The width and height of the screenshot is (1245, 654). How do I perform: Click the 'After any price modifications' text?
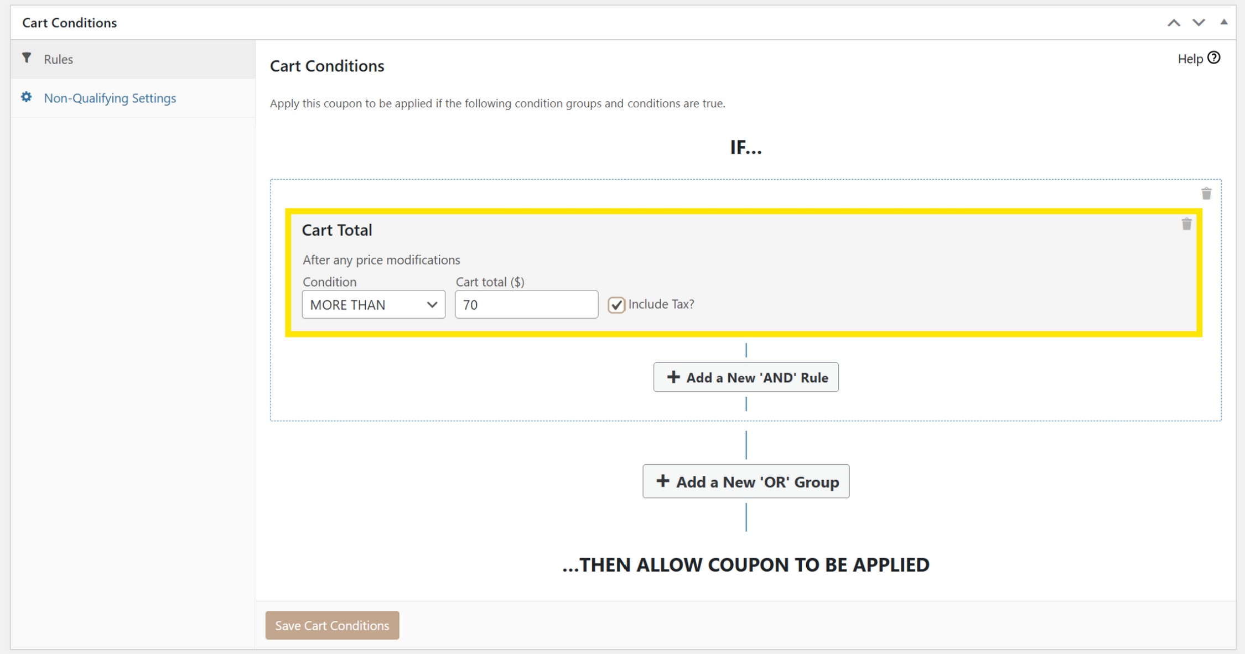tap(381, 260)
